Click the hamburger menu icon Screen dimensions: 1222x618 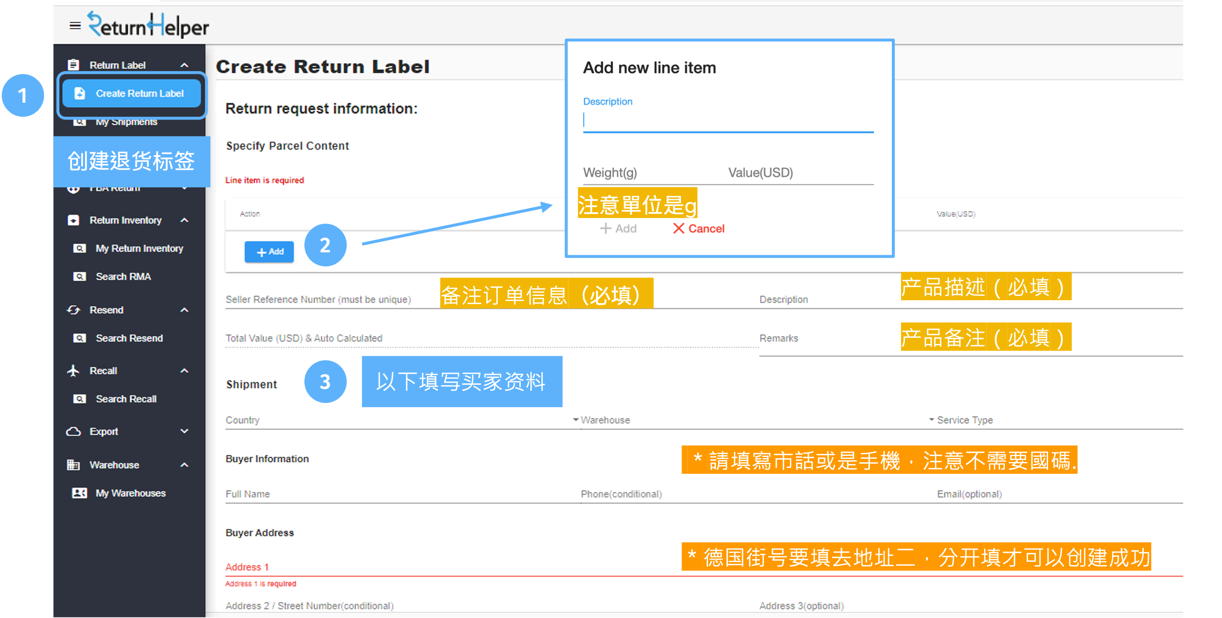(x=75, y=25)
